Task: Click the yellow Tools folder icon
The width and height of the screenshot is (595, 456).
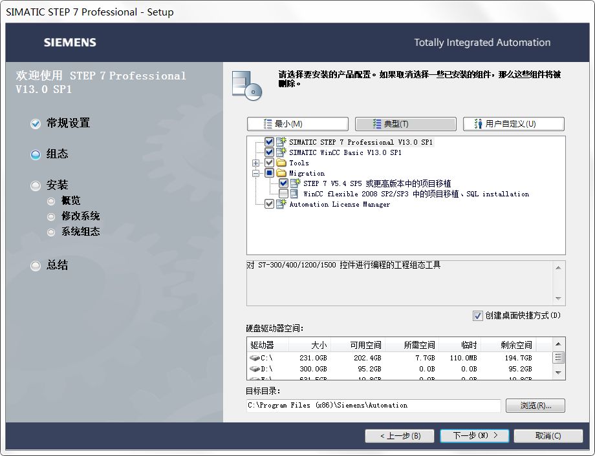Action: point(281,163)
